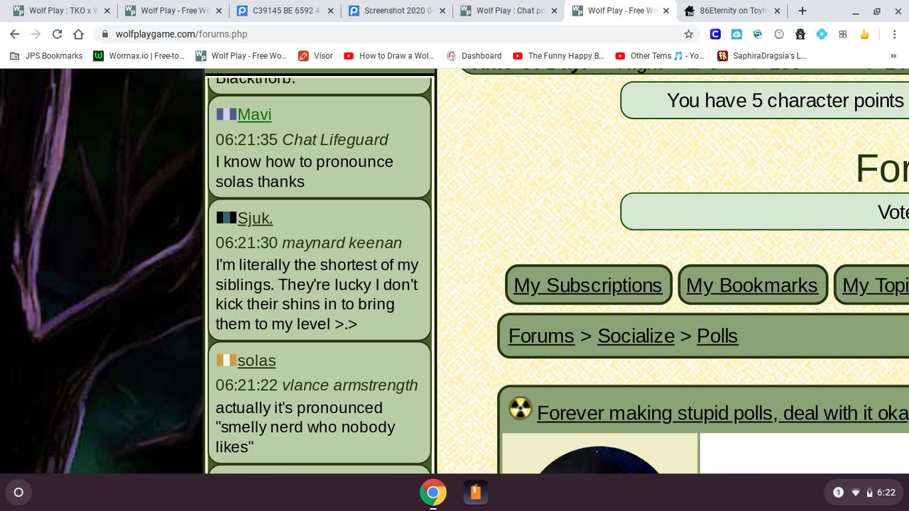909x511 pixels.
Task: Open SaphiraDragsia's L... bookmark
Action: [x=761, y=56]
